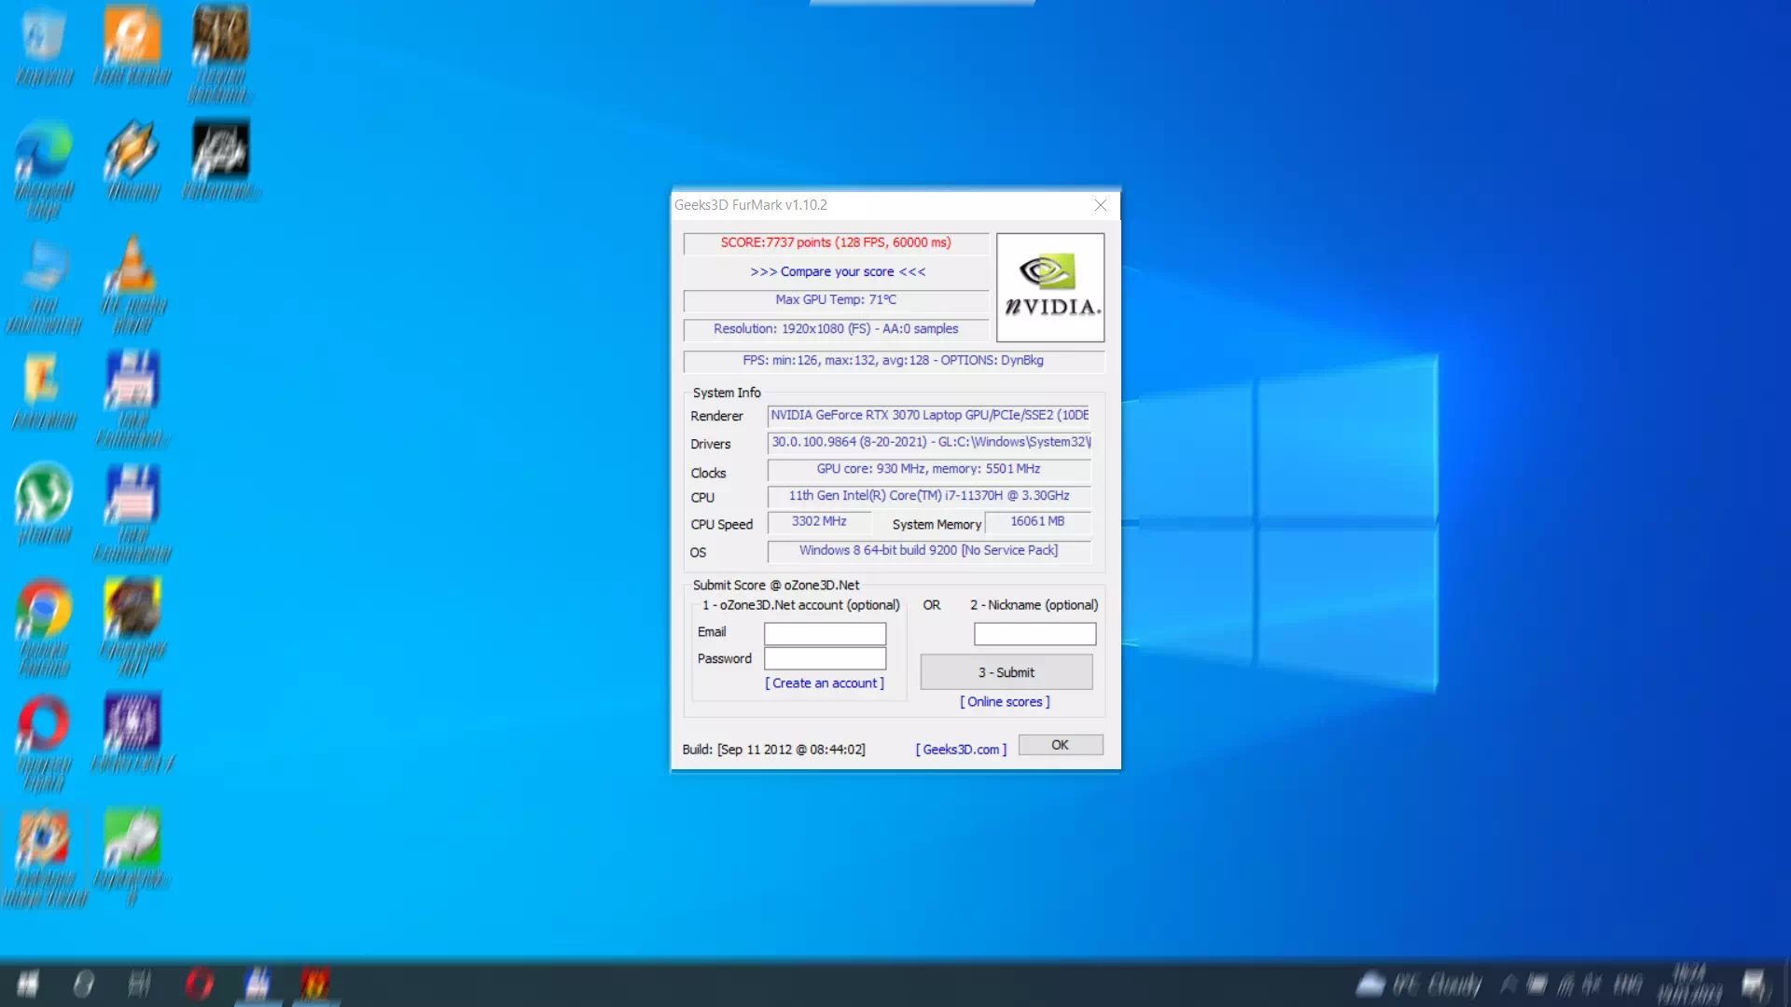Click into the Email field
This screenshot has width=1791, height=1007.
click(825, 634)
